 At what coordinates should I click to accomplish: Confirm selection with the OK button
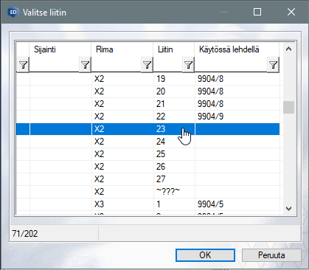(205, 255)
